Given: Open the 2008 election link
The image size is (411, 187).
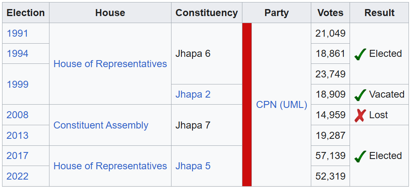Looking at the screenshot, I should tap(17, 115).
